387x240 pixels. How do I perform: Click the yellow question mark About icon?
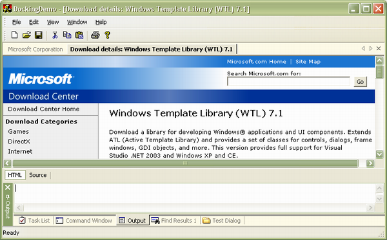107,35
